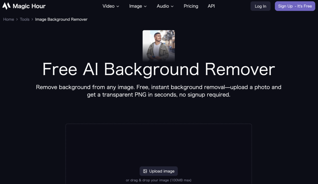Viewport: 318px width, 184px height.
Task: Click the Image Background Remover breadcrumb
Action: tap(61, 19)
